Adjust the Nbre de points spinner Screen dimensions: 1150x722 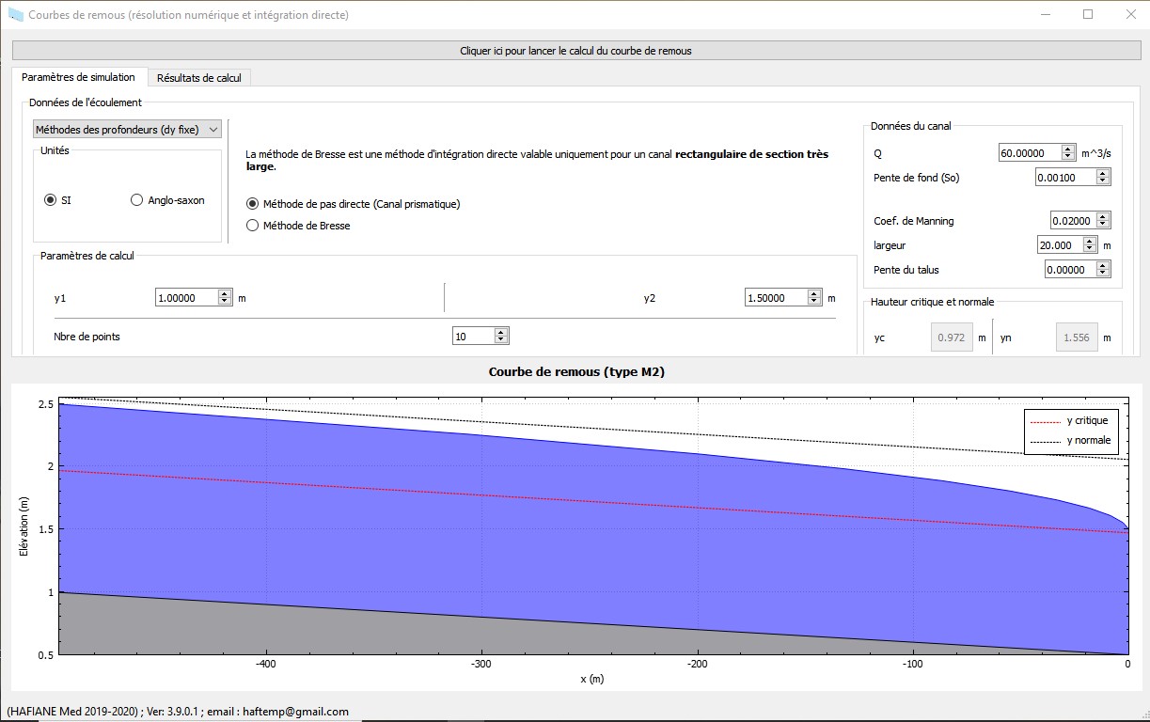pyautogui.click(x=501, y=337)
